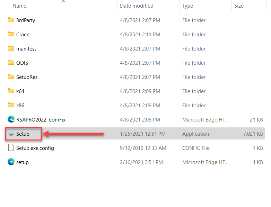Toggle sort direction arrow above Name
The width and height of the screenshot is (271, 207).
pyautogui.click(x=63, y=2)
